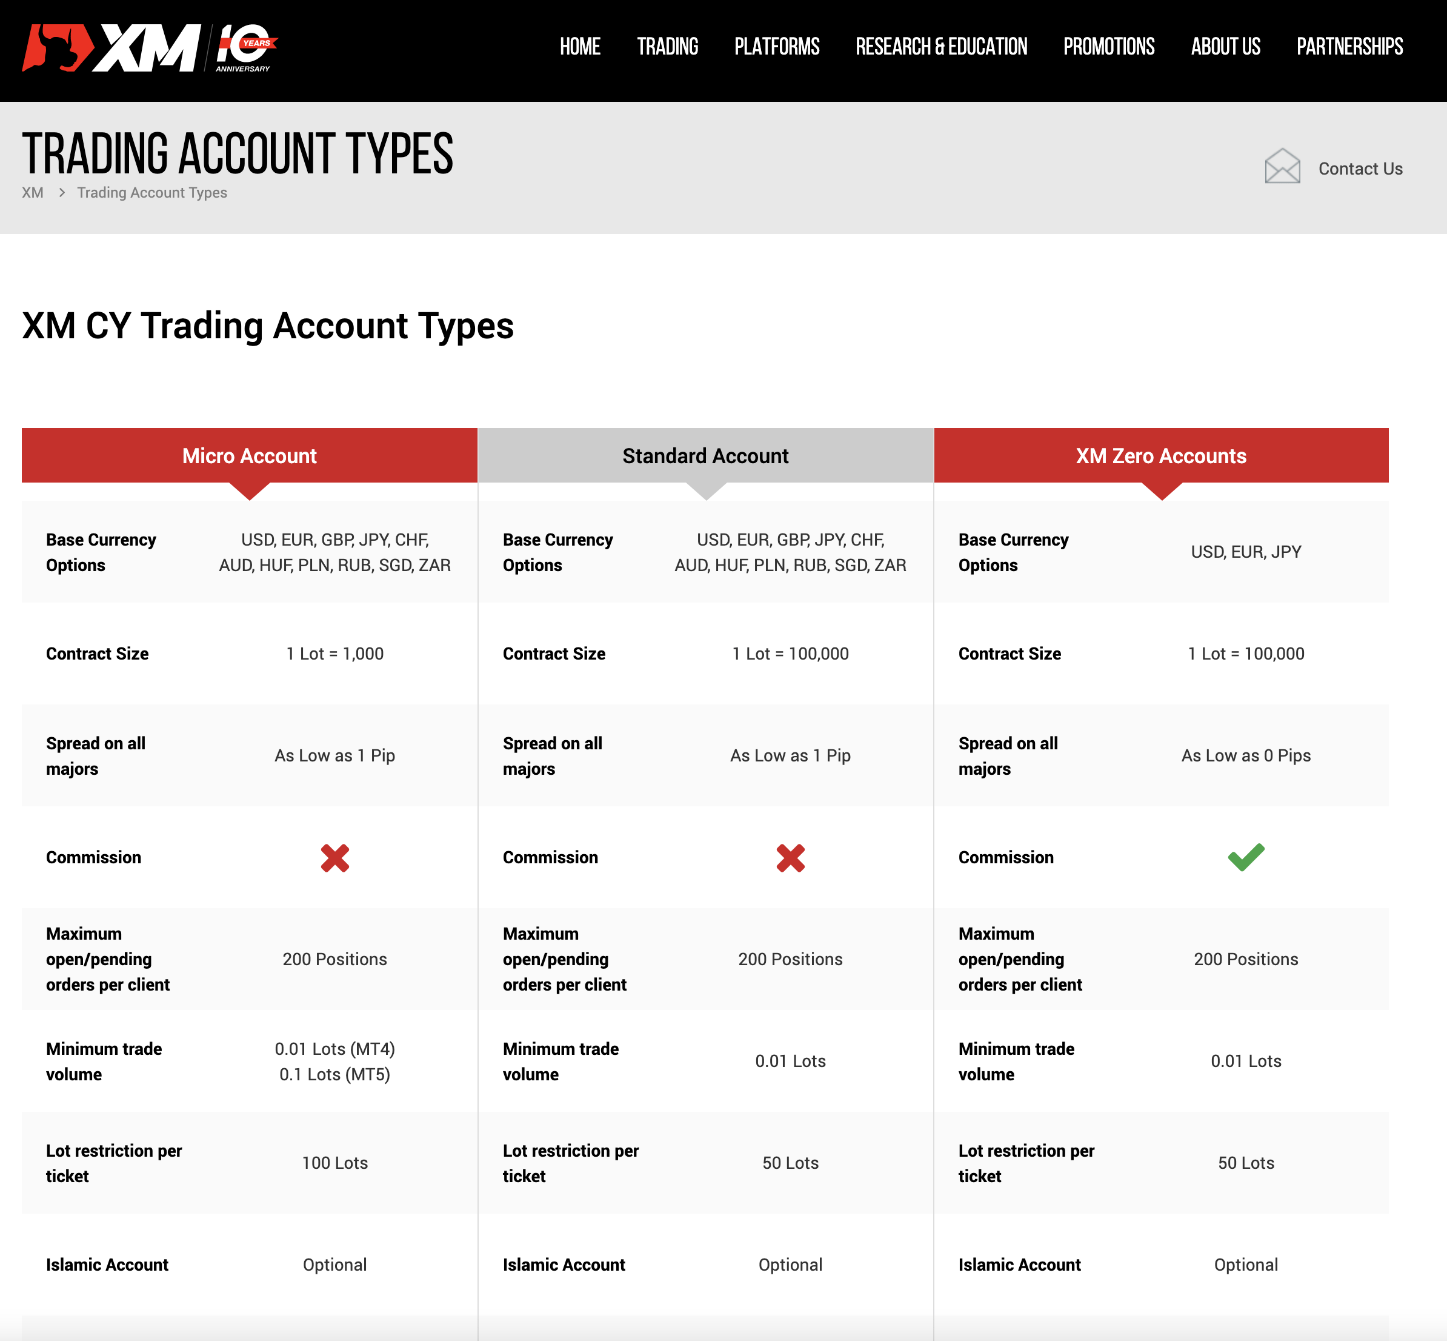This screenshot has height=1341, width=1447.
Task: Click the PARTNERSHIPS navigation link
Action: pos(1349,47)
